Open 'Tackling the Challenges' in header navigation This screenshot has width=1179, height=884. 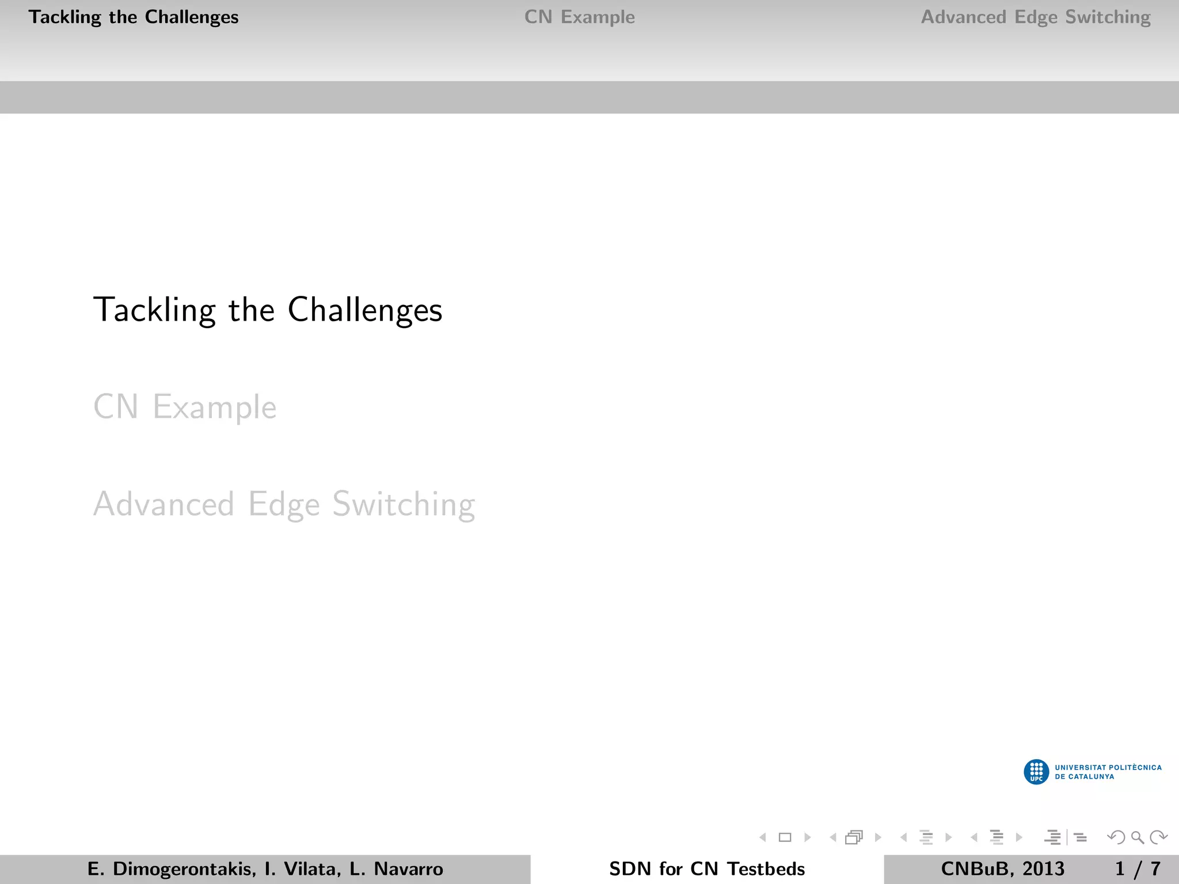click(x=134, y=17)
